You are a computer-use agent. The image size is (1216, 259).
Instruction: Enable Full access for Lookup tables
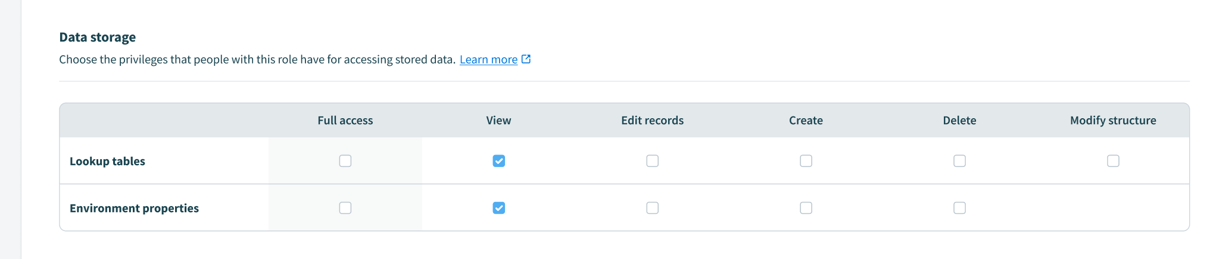345,161
